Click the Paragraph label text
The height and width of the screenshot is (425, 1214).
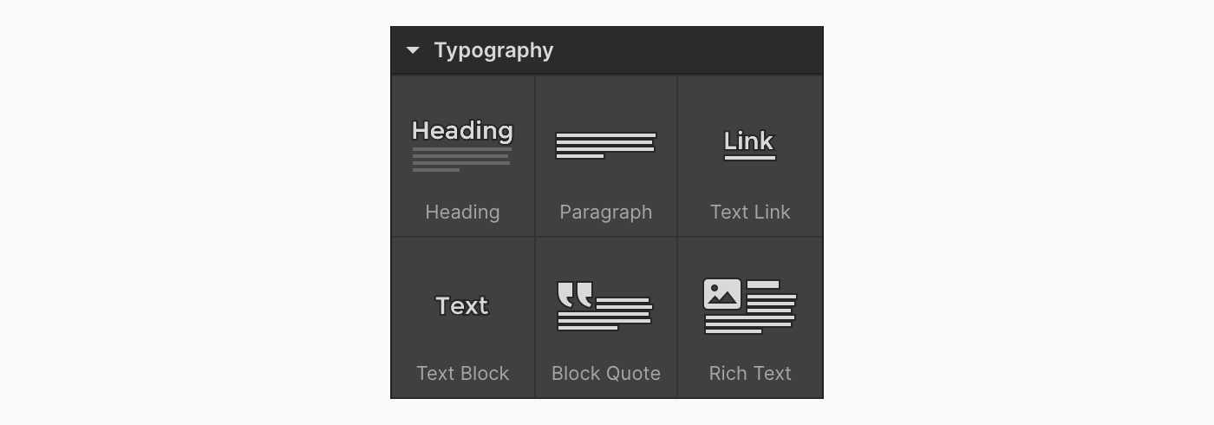click(605, 212)
